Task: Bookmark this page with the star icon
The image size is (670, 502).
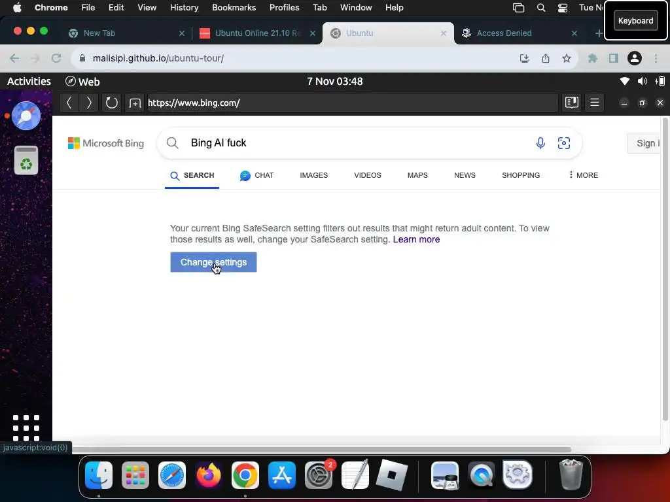Action: 566,58
